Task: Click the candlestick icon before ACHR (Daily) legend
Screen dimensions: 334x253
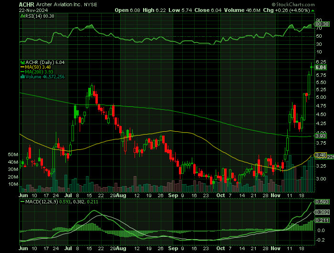Action: click(x=22, y=63)
